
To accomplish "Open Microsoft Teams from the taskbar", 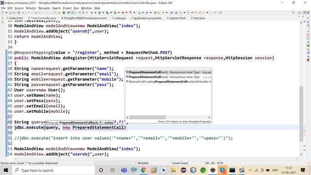I will click(x=124, y=170).
